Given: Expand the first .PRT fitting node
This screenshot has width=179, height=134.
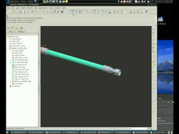Looking at the screenshot, I should pyautogui.click(x=11, y=60).
